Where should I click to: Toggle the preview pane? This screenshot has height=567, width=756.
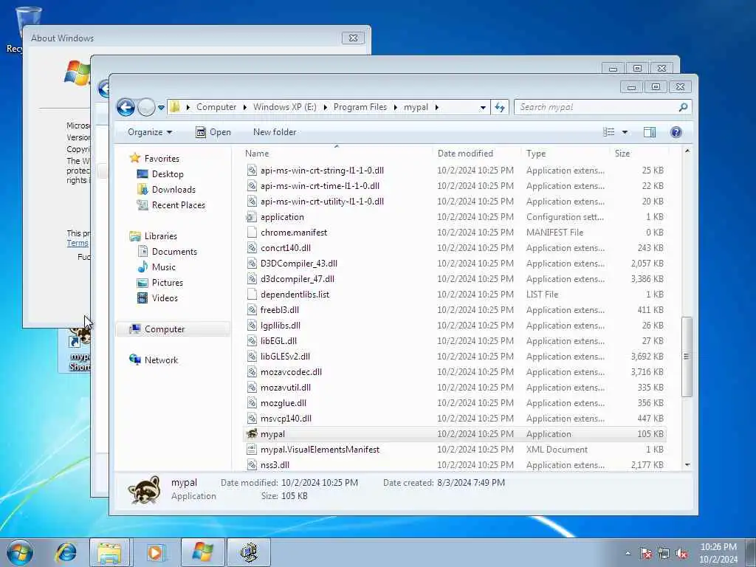tap(650, 132)
